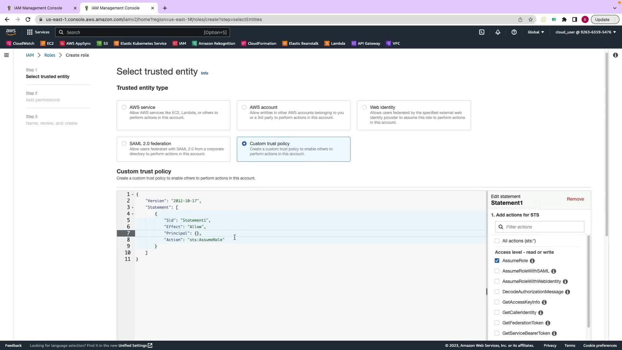Switch to the first IAM Management Console tab

[38, 8]
